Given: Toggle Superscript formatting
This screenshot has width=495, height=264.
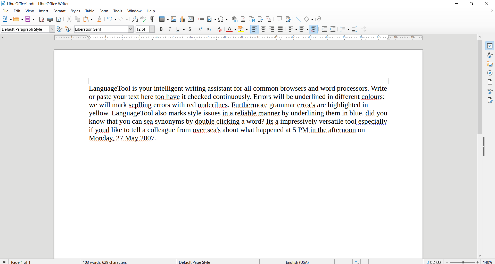Looking at the screenshot, I should pyautogui.click(x=200, y=29).
